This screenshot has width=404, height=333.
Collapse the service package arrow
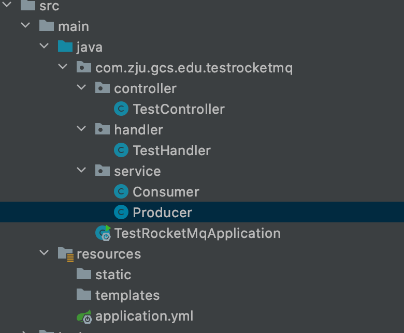click(x=81, y=171)
